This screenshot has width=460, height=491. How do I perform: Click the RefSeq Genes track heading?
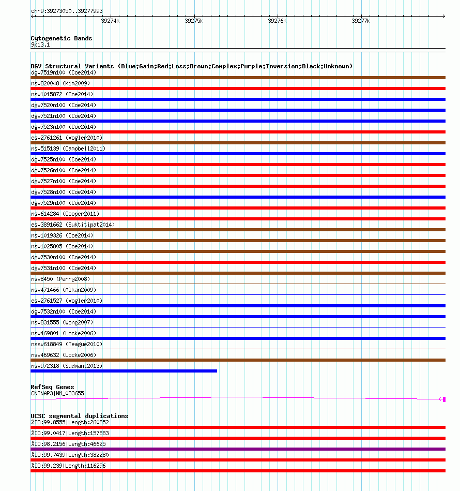coord(52,387)
